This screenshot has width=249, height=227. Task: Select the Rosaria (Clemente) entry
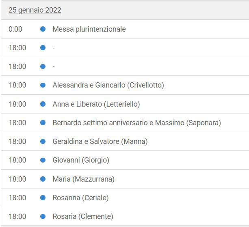coord(83,216)
